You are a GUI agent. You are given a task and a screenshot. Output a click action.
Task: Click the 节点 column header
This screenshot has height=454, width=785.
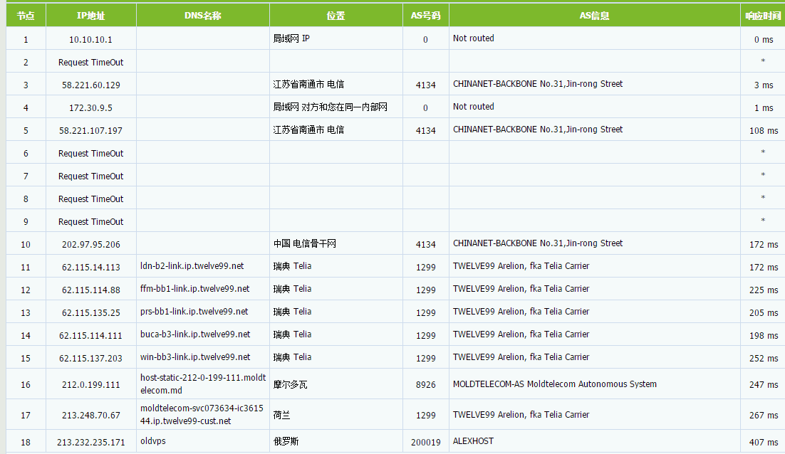[x=26, y=16]
